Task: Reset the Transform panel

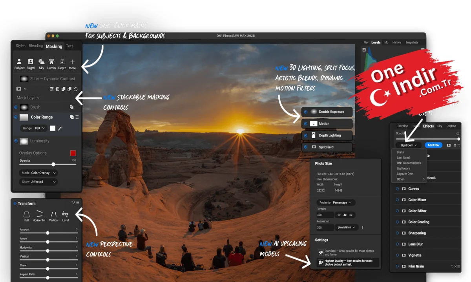Action: (73, 202)
